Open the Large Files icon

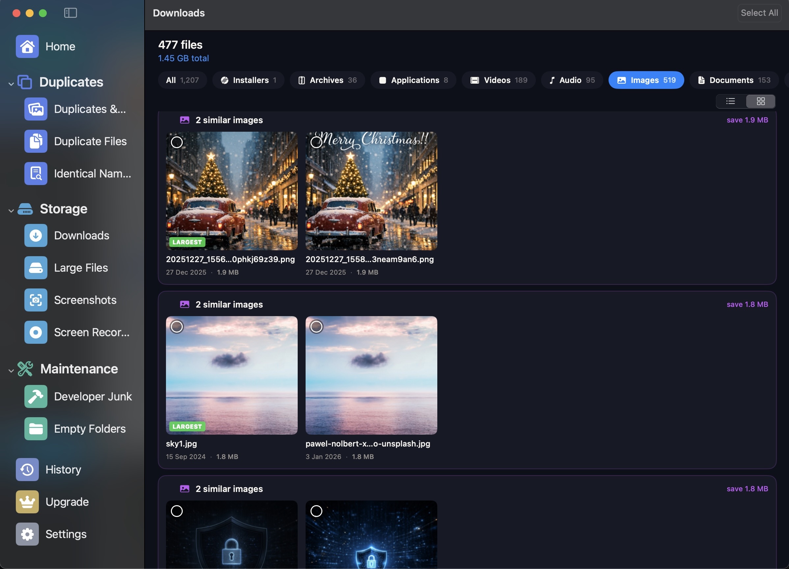tap(36, 268)
